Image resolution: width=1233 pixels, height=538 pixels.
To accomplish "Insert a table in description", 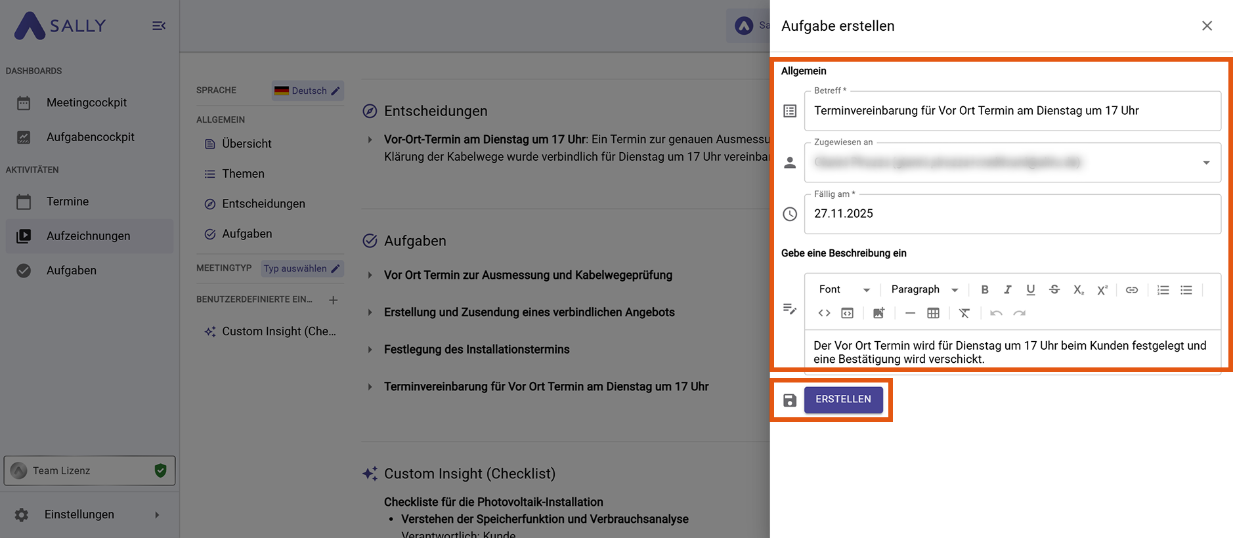I will tap(933, 314).
